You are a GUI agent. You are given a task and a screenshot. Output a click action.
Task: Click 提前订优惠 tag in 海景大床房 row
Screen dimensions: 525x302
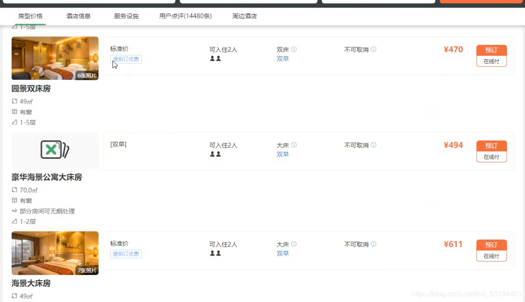click(x=126, y=254)
